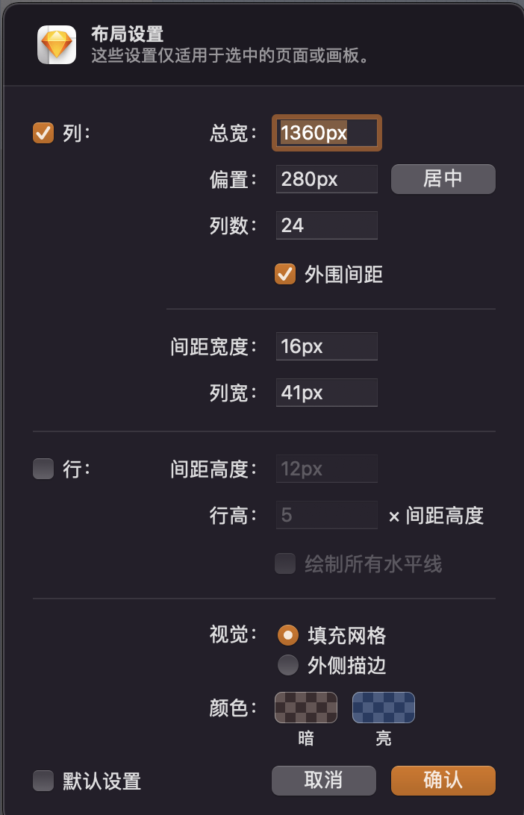Screen dimensions: 524x815
Task: Click the 列宽 column width field
Action: pyautogui.click(x=326, y=393)
